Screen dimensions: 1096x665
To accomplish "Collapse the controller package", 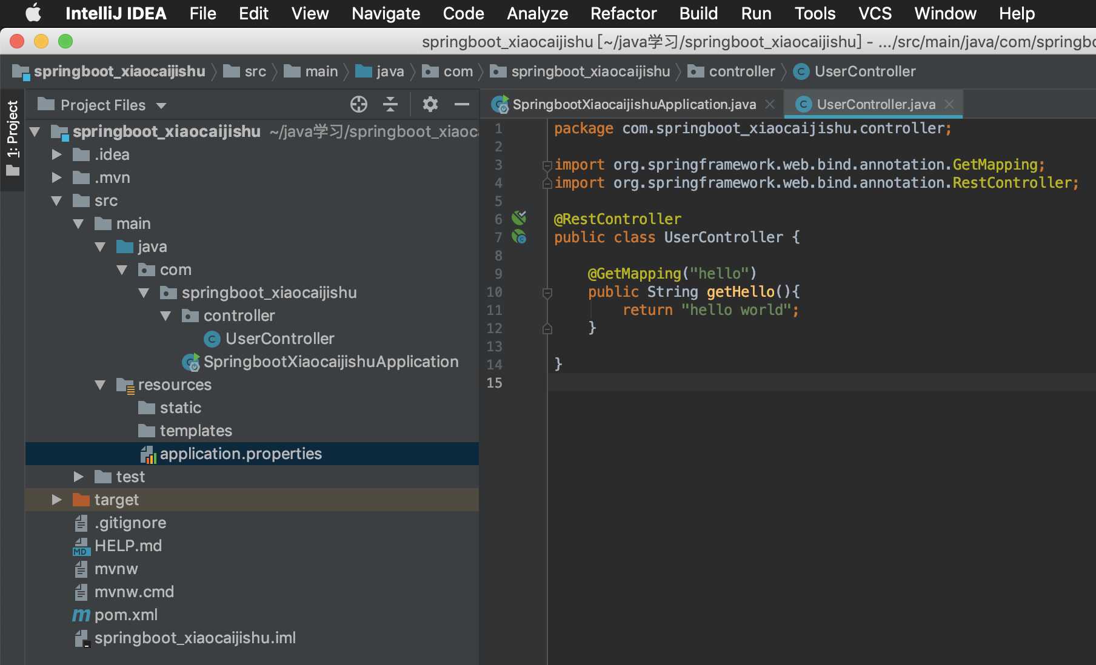I will coord(165,316).
